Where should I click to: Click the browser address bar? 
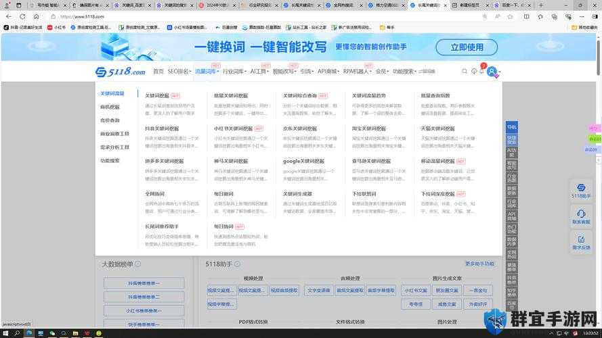269,16
